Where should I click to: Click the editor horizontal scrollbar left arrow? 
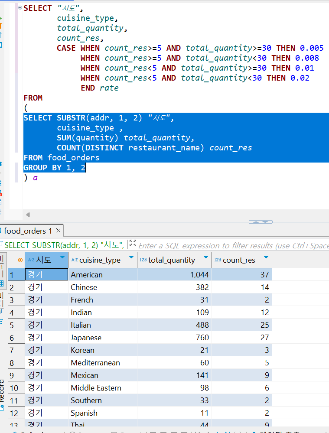pos(28,215)
